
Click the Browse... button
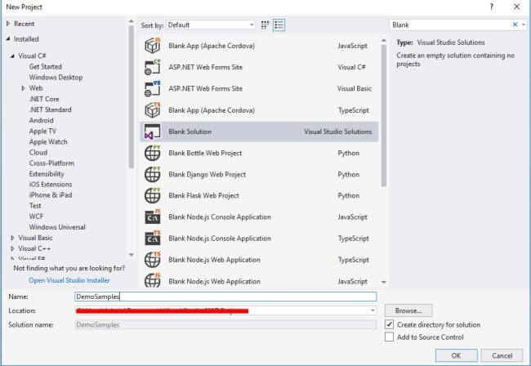coord(408,310)
